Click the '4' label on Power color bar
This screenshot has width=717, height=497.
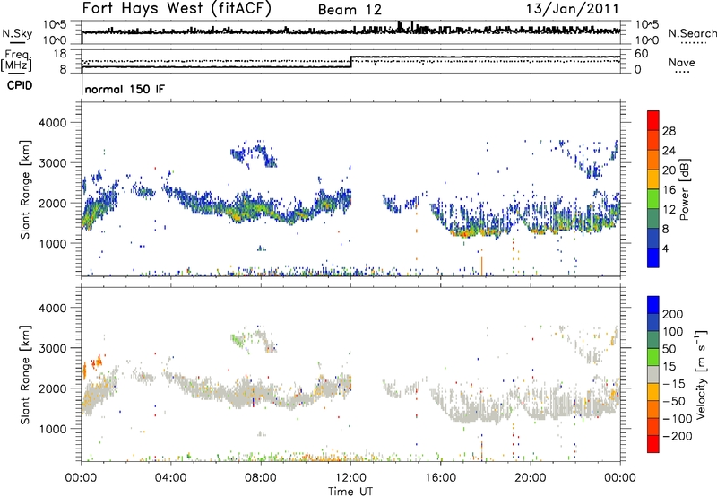click(x=665, y=248)
